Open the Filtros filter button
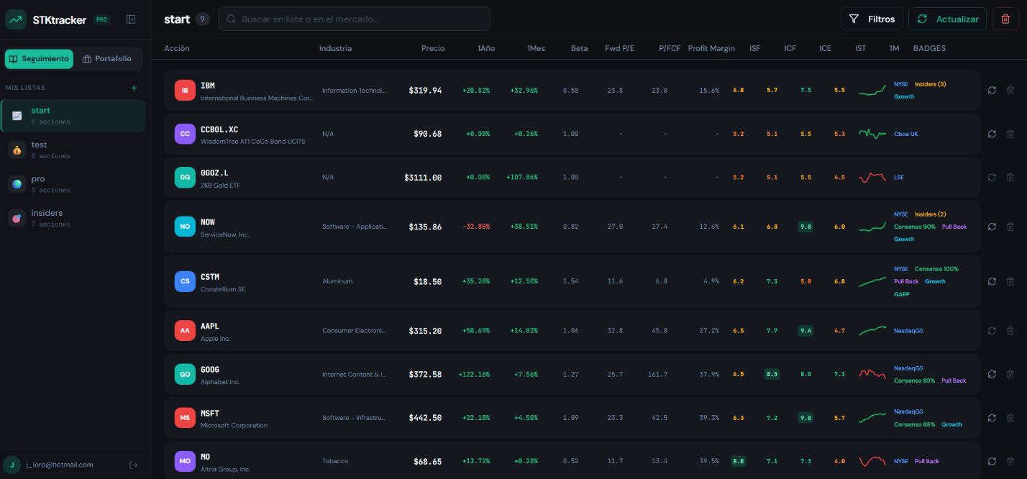Screen dimensions: 1027x479 click(872, 19)
